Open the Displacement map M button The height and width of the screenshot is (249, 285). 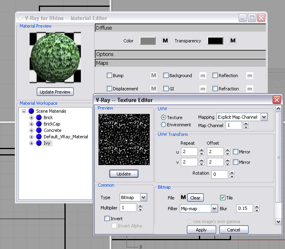[153, 89]
